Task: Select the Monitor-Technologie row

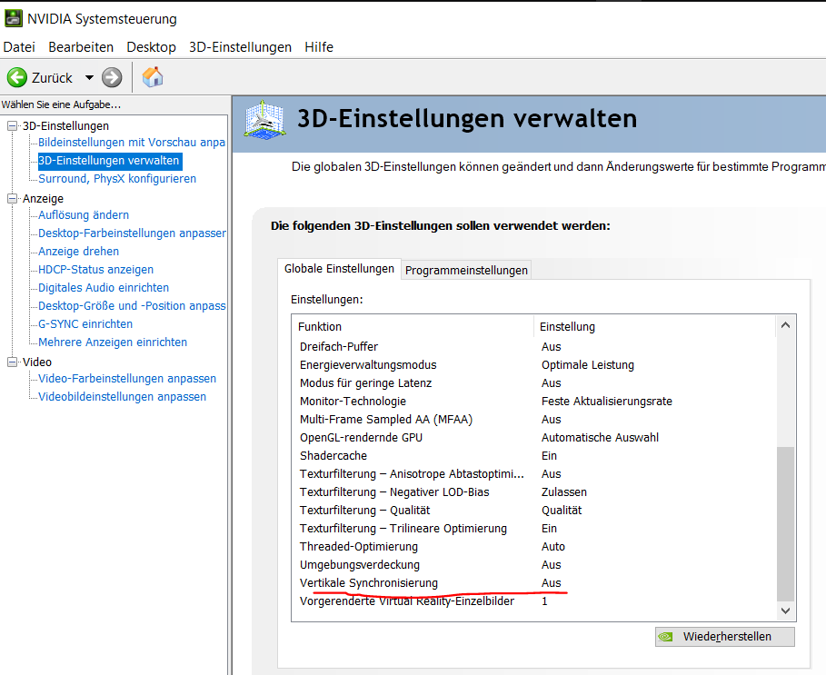Action: (x=534, y=402)
